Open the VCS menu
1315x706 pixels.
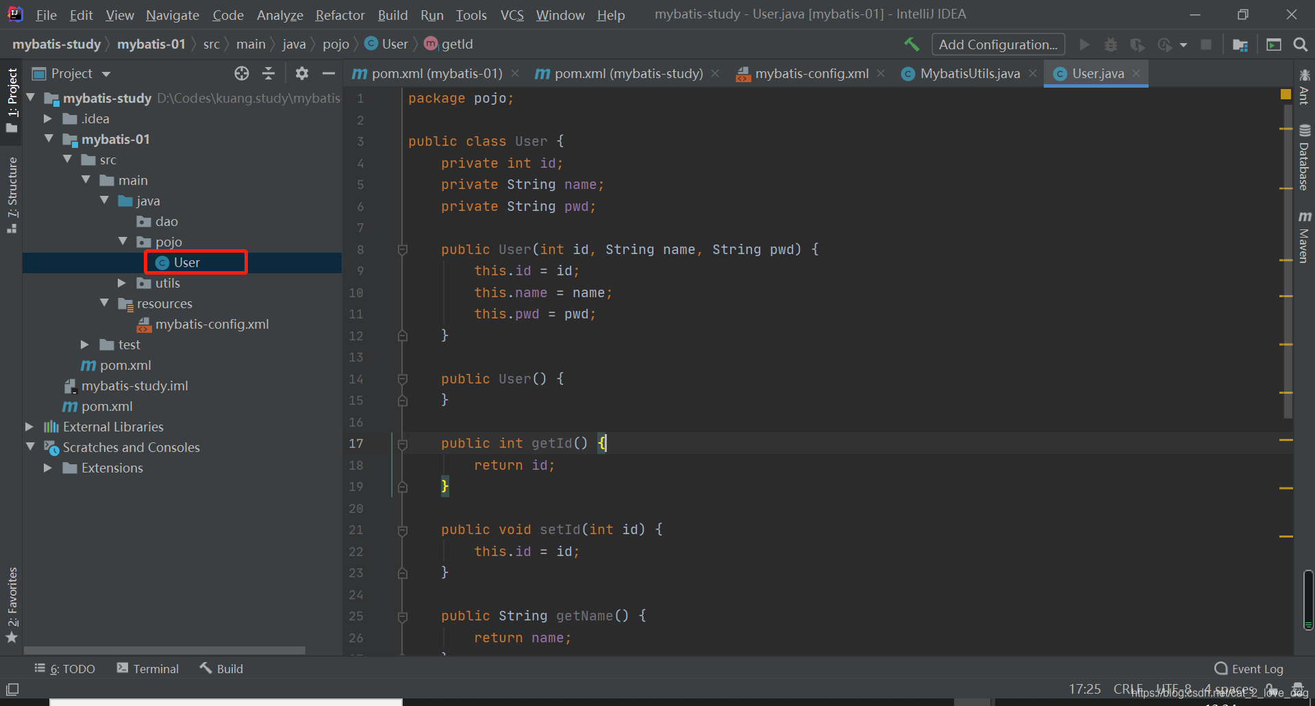512,14
